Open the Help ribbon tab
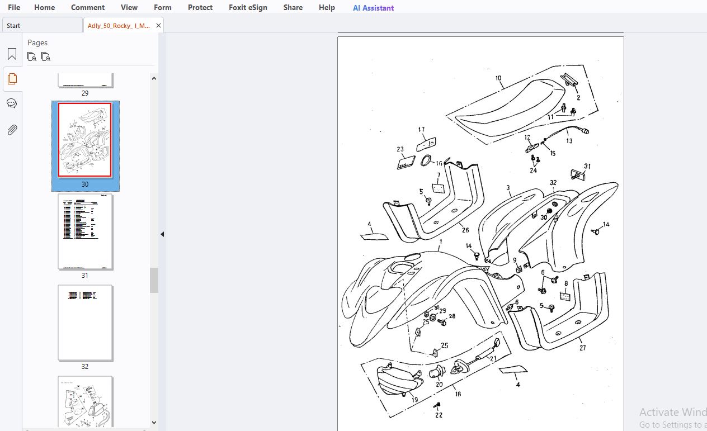The image size is (707, 431). pos(327,7)
